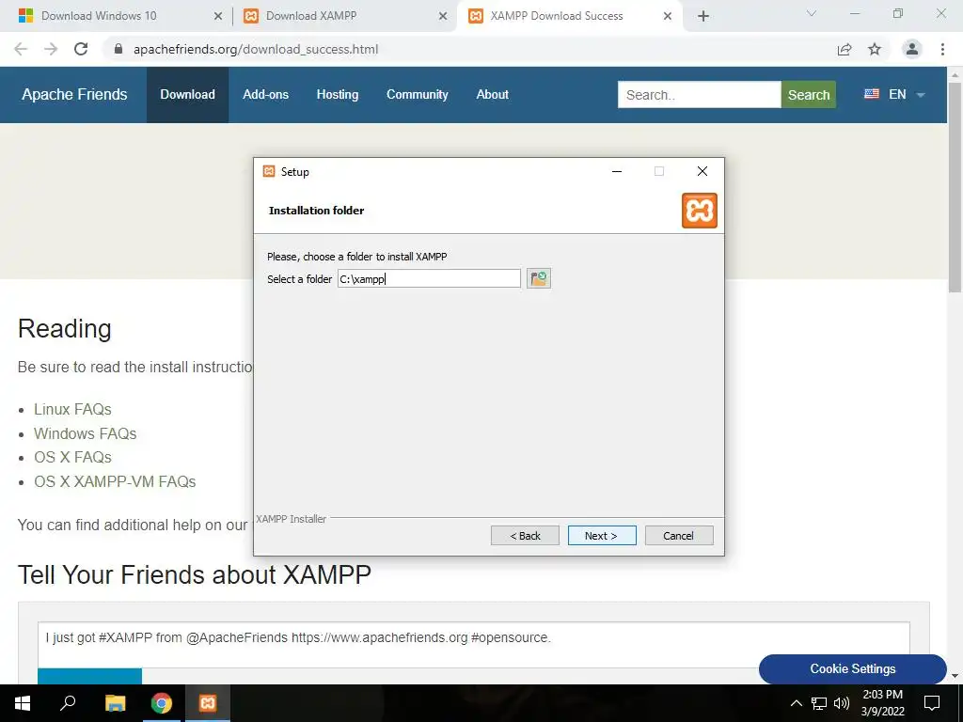Image resolution: width=963 pixels, height=722 pixels.
Task: Open Chrome from the taskbar
Action: [162, 703]
